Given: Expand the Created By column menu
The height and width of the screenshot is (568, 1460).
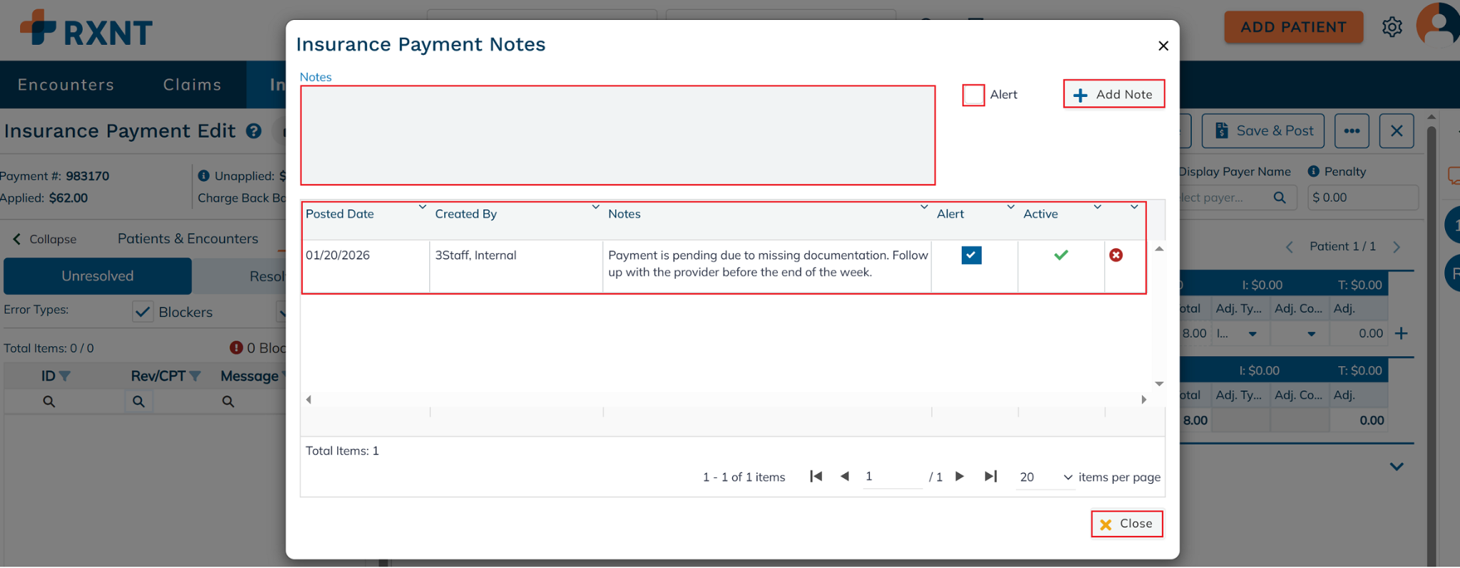Looking at the screenshot, I should coord(595,207).
